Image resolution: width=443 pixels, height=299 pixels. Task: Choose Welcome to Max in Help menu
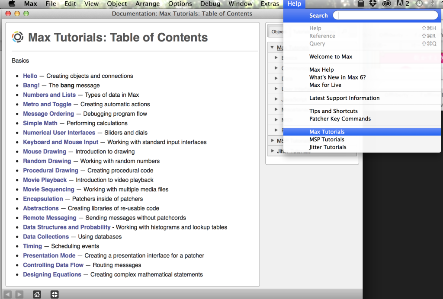click(331, 57)
